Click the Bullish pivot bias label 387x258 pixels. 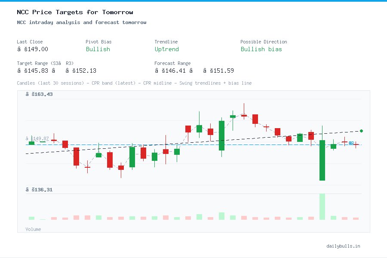98,49
